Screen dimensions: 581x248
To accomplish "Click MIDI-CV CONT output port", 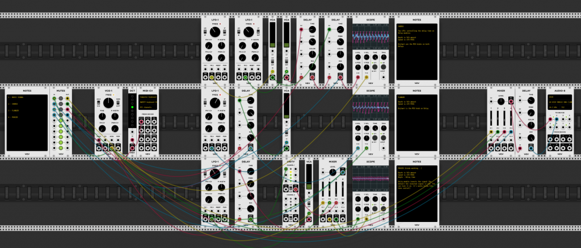I will (154, 148).
